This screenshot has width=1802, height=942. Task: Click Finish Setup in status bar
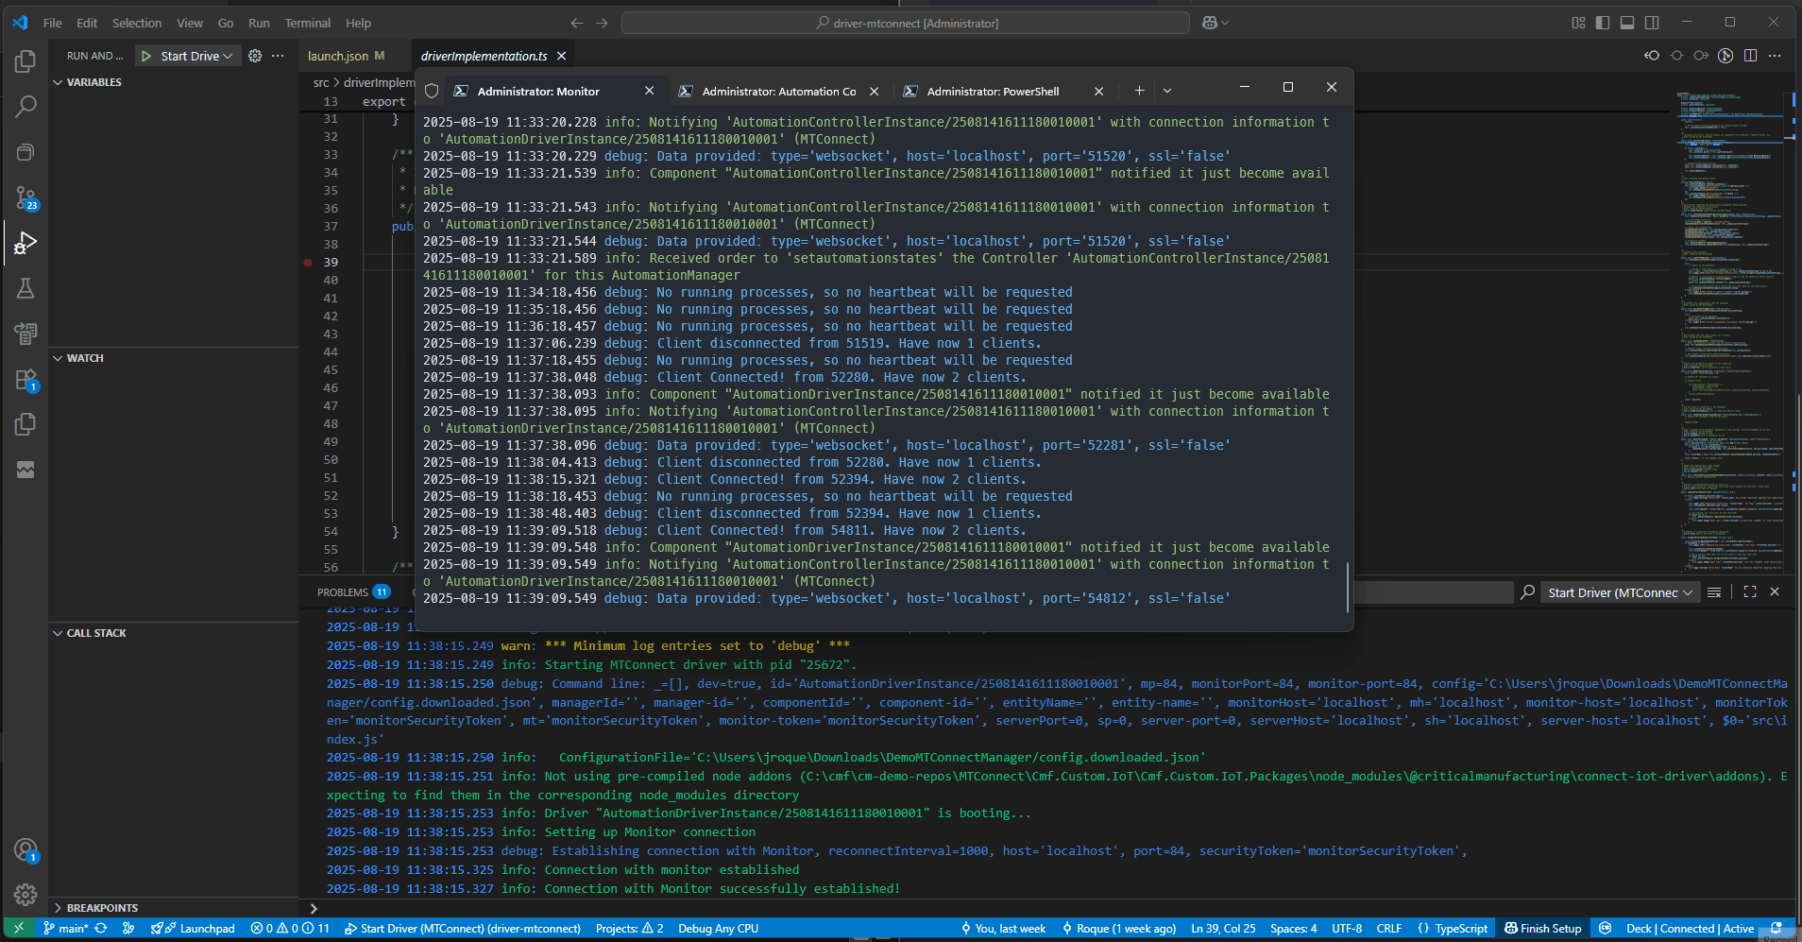[x=1542, y=929]
